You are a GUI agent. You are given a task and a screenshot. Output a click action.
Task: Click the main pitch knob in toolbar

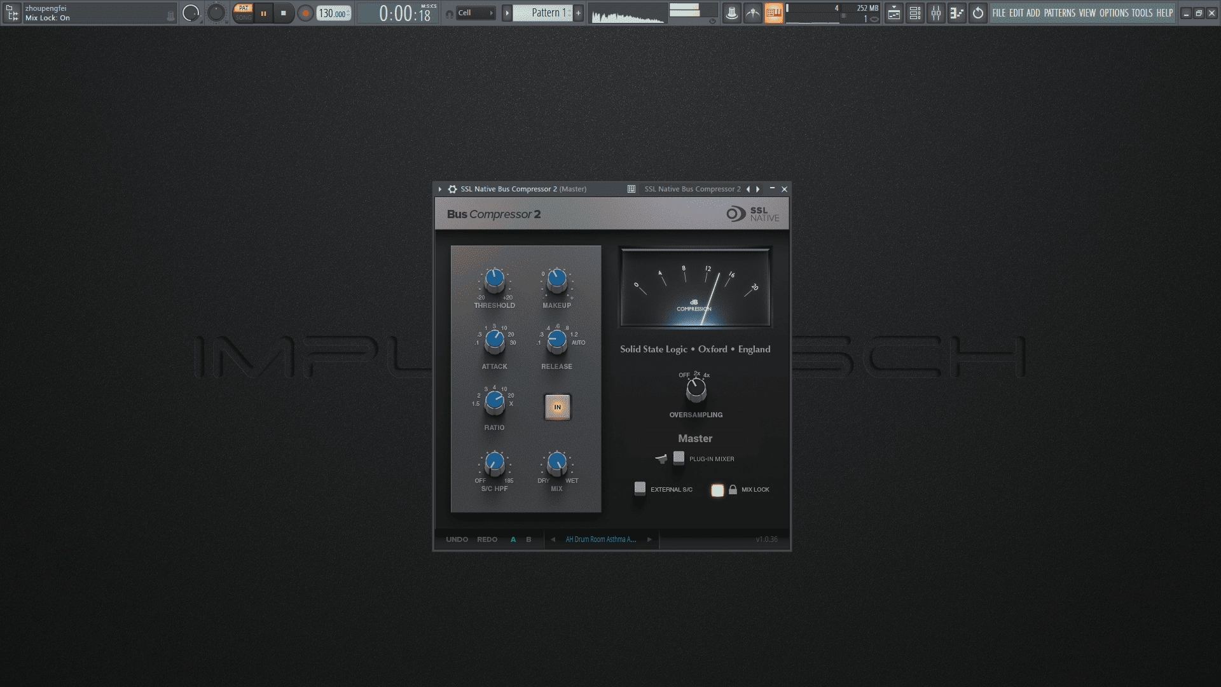(x=216, y=13)
